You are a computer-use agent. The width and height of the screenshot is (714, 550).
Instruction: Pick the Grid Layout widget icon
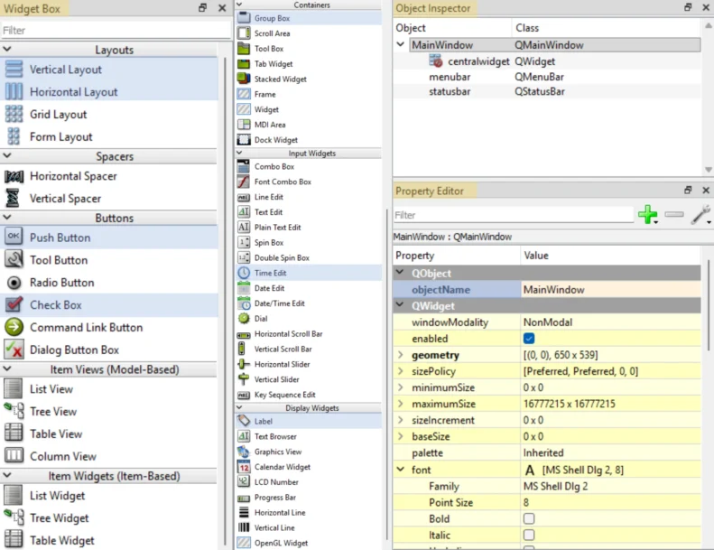(x=14, y=114)
